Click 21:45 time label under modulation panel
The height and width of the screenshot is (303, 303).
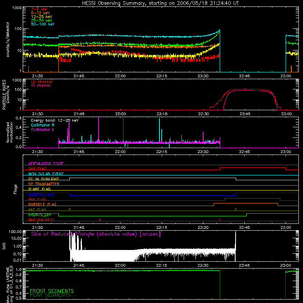[79, 152]
